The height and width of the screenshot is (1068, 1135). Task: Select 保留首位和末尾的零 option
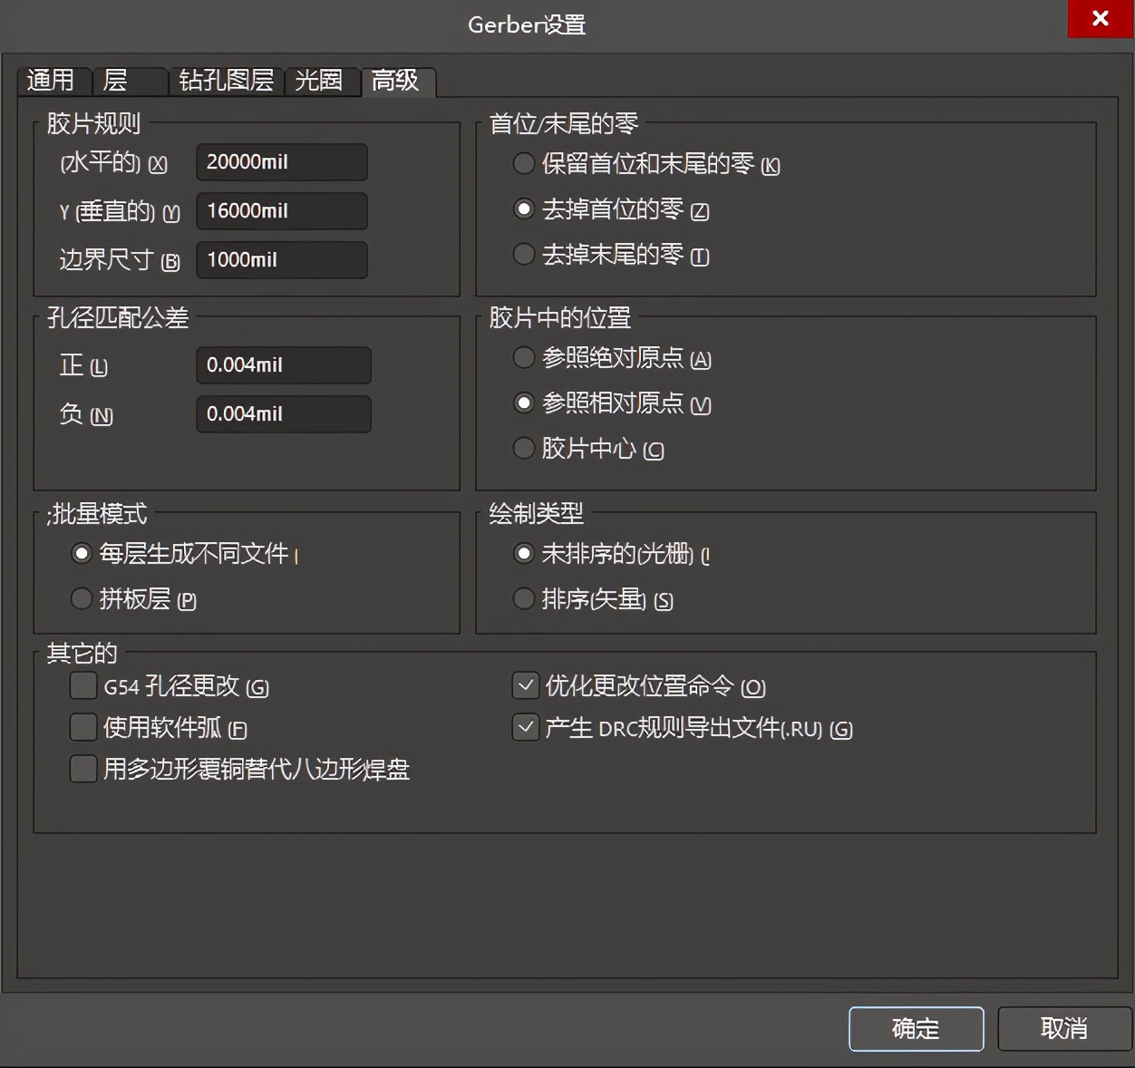click(x=524, y=164)
